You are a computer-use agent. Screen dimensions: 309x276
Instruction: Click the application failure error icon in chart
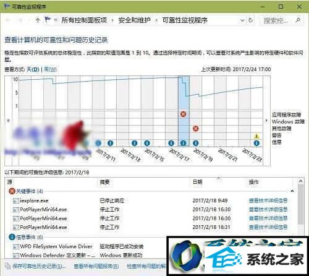pos(183,114)
